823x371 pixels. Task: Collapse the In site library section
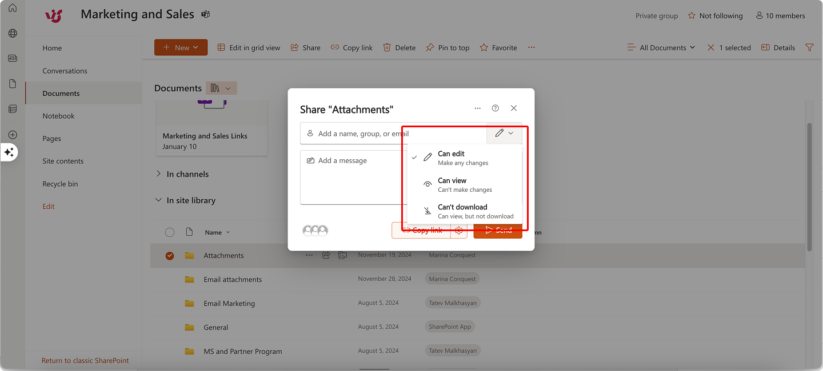pos(158,200)
